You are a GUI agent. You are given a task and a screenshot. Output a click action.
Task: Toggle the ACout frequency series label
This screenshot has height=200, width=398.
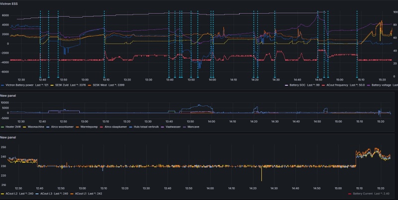(337, 85)
